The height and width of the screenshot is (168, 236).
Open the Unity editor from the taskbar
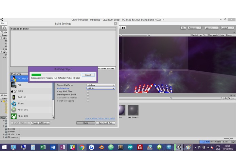click(x=179, y=147)
